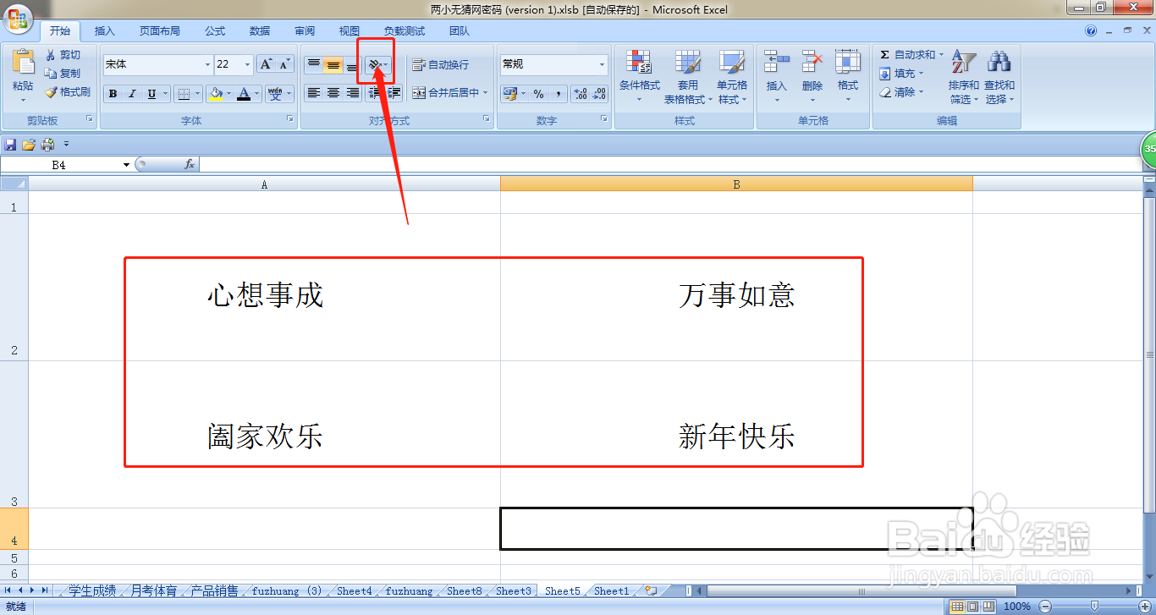Apply the black font color A
The width and height of the screenshot is (1156, 615).
(244, 94)
